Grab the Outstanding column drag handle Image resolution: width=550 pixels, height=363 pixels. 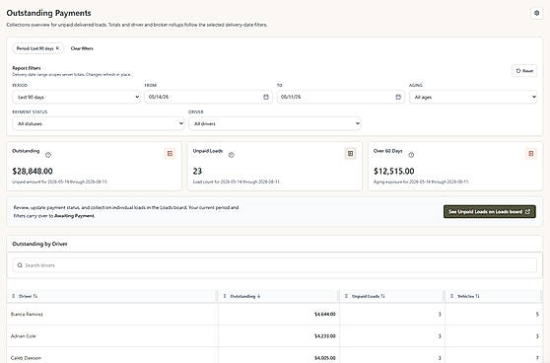tap(225, 296)
